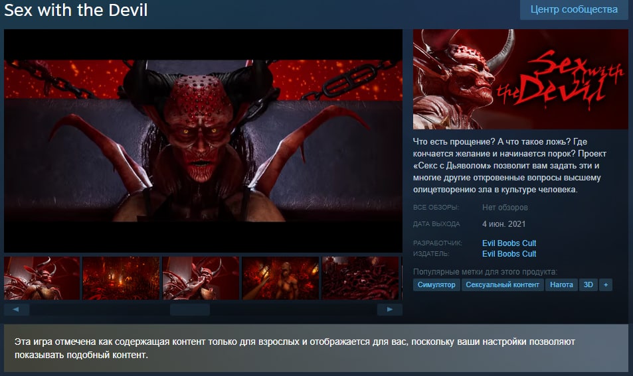The height and width of the screenshot is (376, 633).
Task: Click the release date 4 июн. 2021
Action: (504, 224)
